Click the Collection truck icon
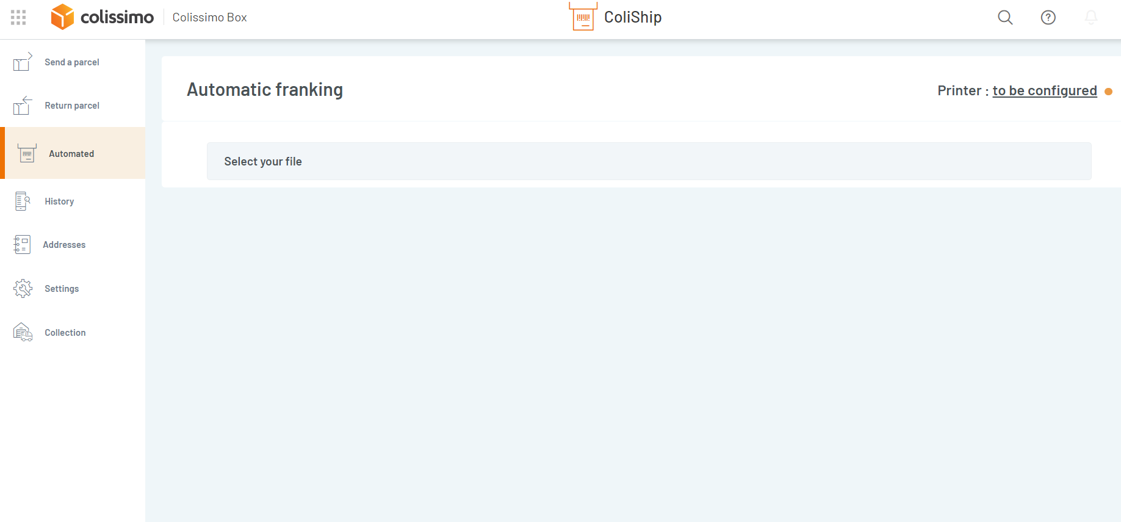The width and height of the screenshot is (1121, 522). click(x=23, y=332)
